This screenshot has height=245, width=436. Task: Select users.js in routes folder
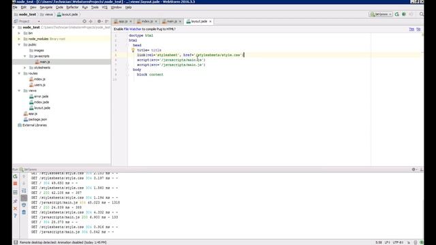[37, 85]
